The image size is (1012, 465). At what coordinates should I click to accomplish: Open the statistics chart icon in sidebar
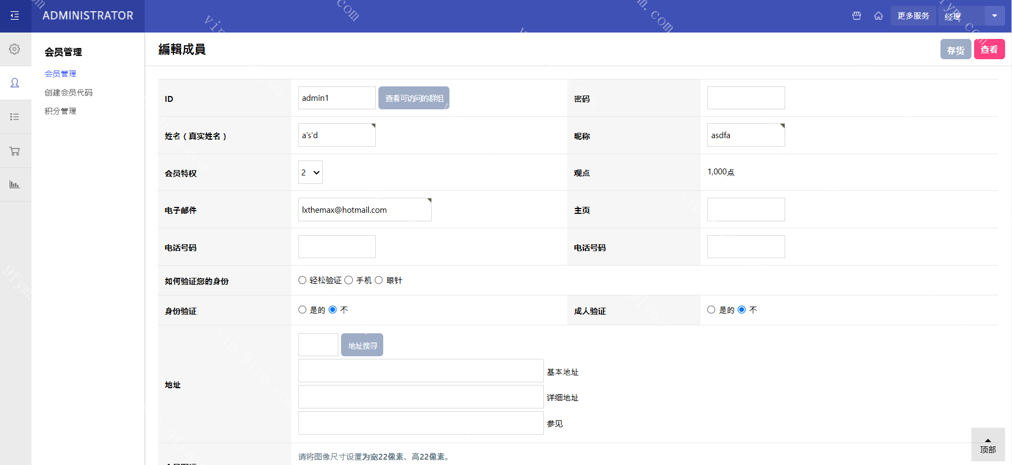15,185
